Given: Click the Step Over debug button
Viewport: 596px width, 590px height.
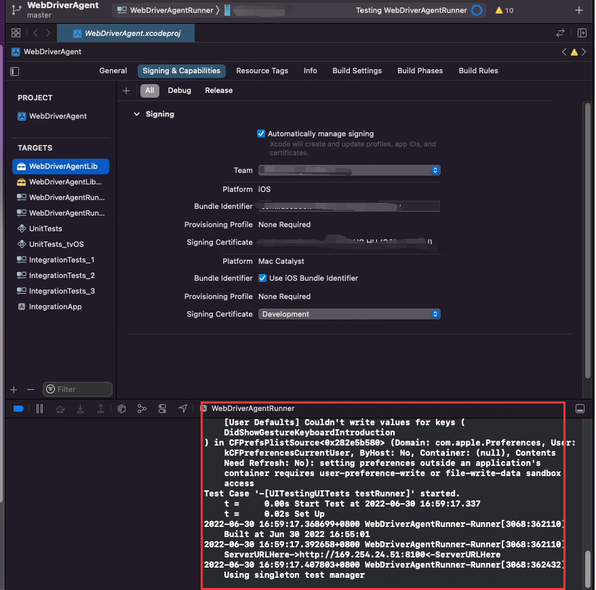Looking at the screenshot, I should point(60,409).
